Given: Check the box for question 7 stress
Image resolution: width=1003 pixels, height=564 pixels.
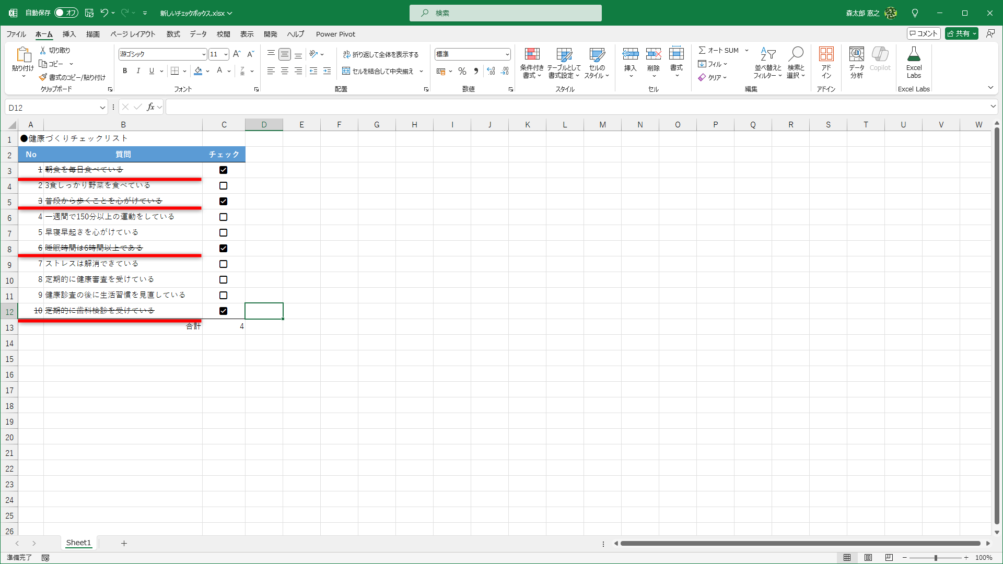Looking at the screenshot, I should 223,264.
